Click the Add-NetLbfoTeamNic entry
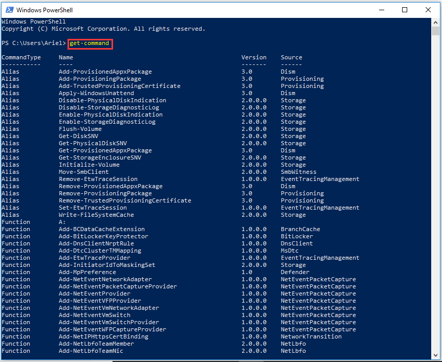Image resolution: width=442 pixels, height=362 pixels. coord(91,351)
